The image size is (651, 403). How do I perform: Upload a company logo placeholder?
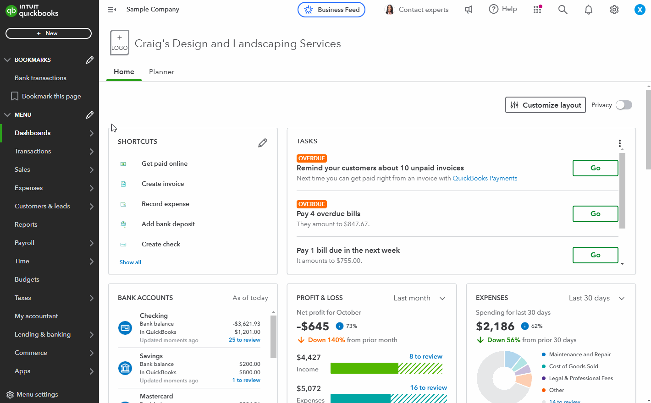tap(120, 43)
